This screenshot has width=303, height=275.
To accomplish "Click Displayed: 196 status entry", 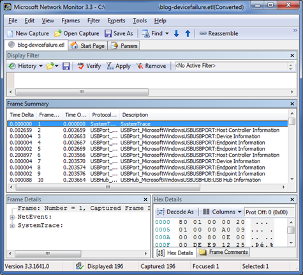I will 105,266.
